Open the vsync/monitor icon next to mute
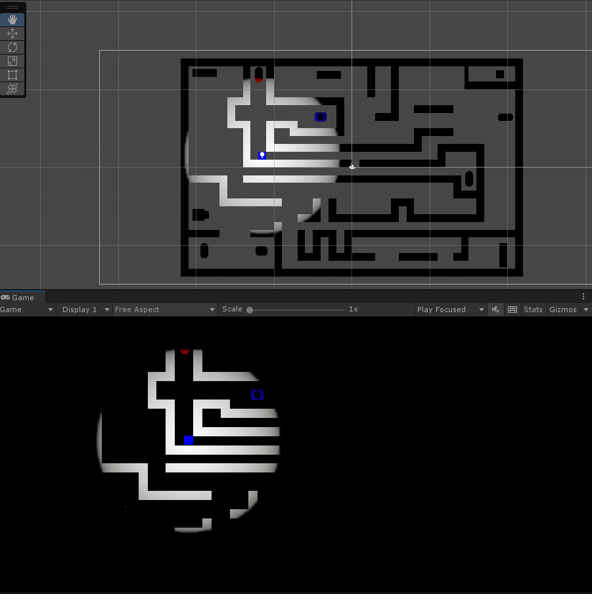 point(512,309)
